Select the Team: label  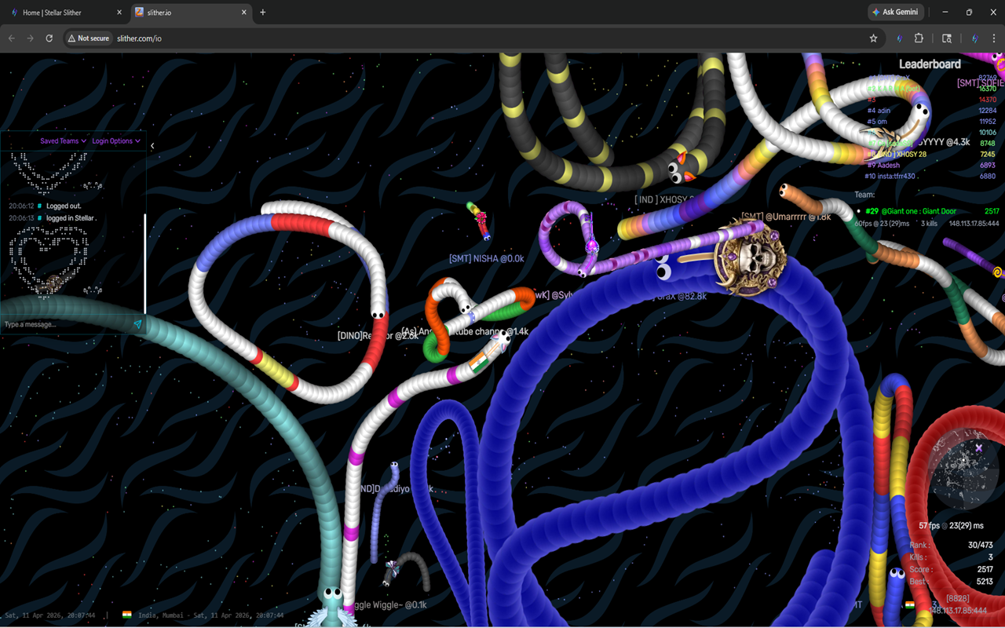click(864, 195)
